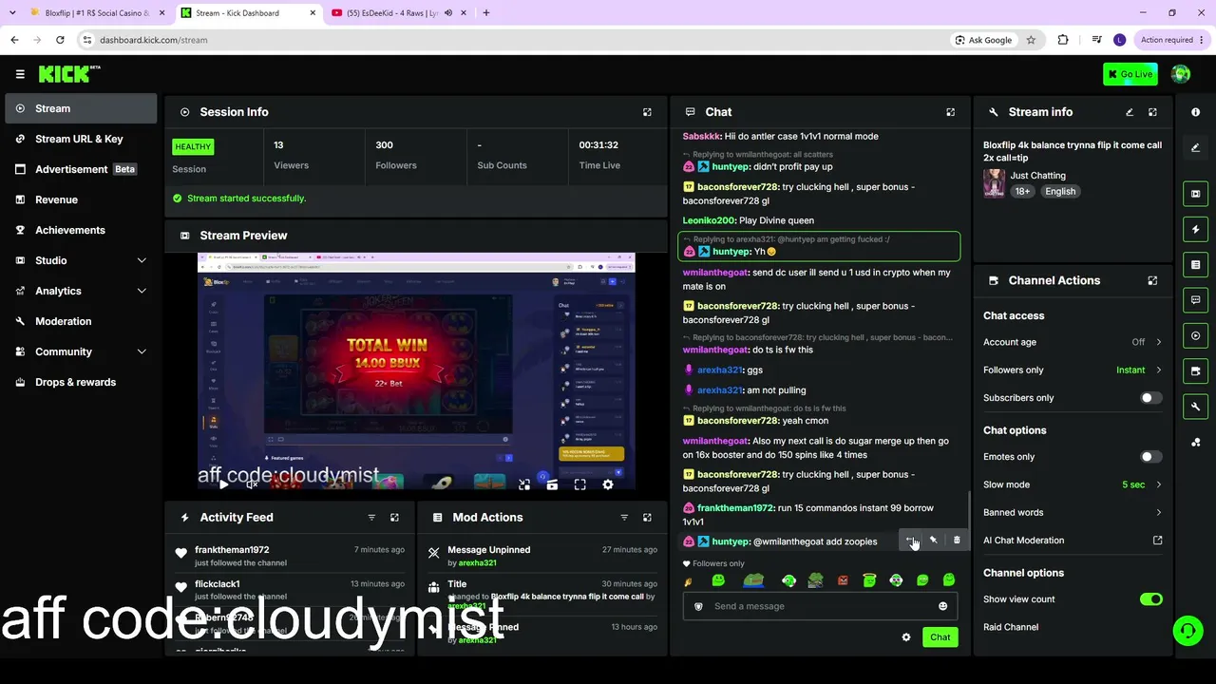Play the stream preview
This screenshot has height=684, width=1216.
(x=223, y=484)
